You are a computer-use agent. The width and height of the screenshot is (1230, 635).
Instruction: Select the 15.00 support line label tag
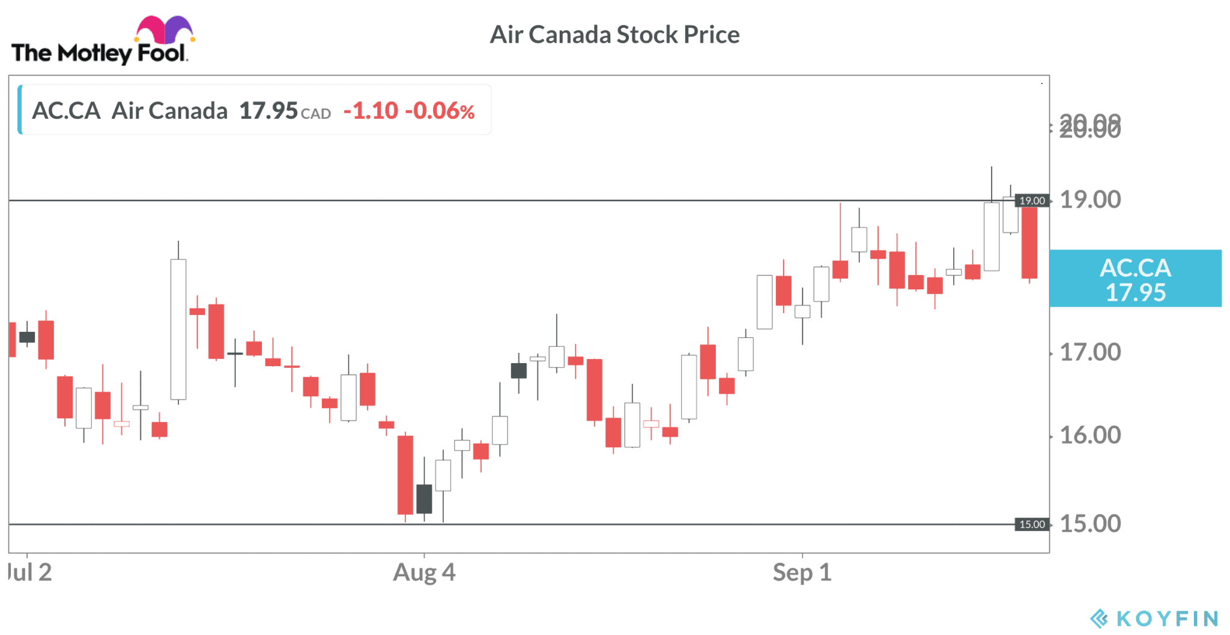tap(1032, 525)
